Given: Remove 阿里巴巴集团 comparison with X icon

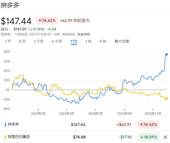Looking at the screenshot, I should click(x=165, y=137).
